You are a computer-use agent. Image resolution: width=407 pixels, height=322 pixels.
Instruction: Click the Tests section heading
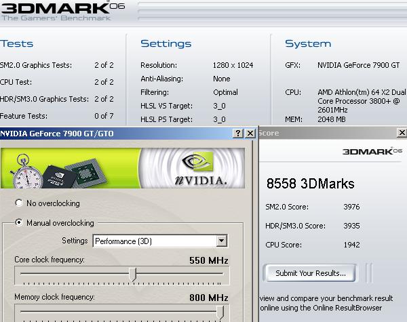(x=16, y=43)
